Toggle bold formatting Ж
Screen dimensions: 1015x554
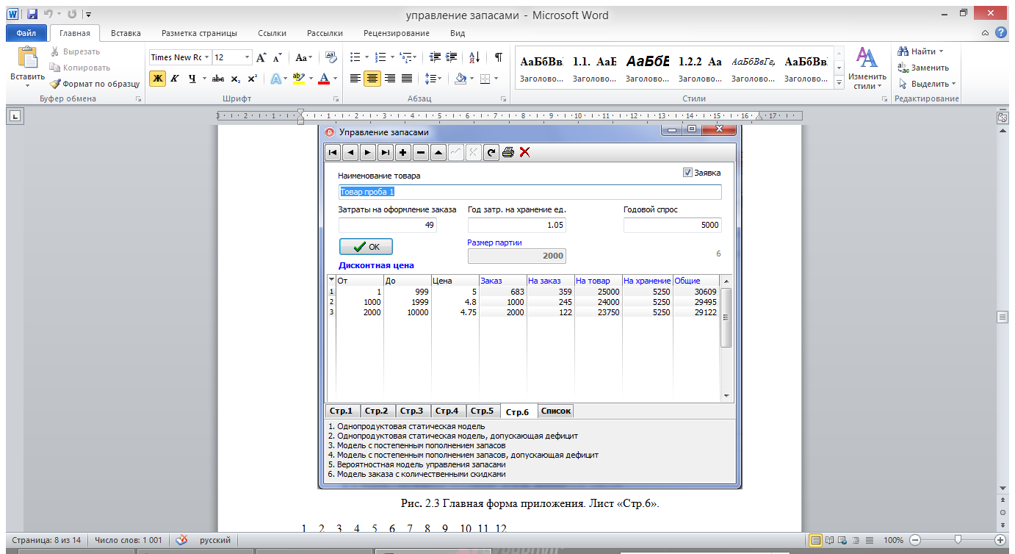157,79
